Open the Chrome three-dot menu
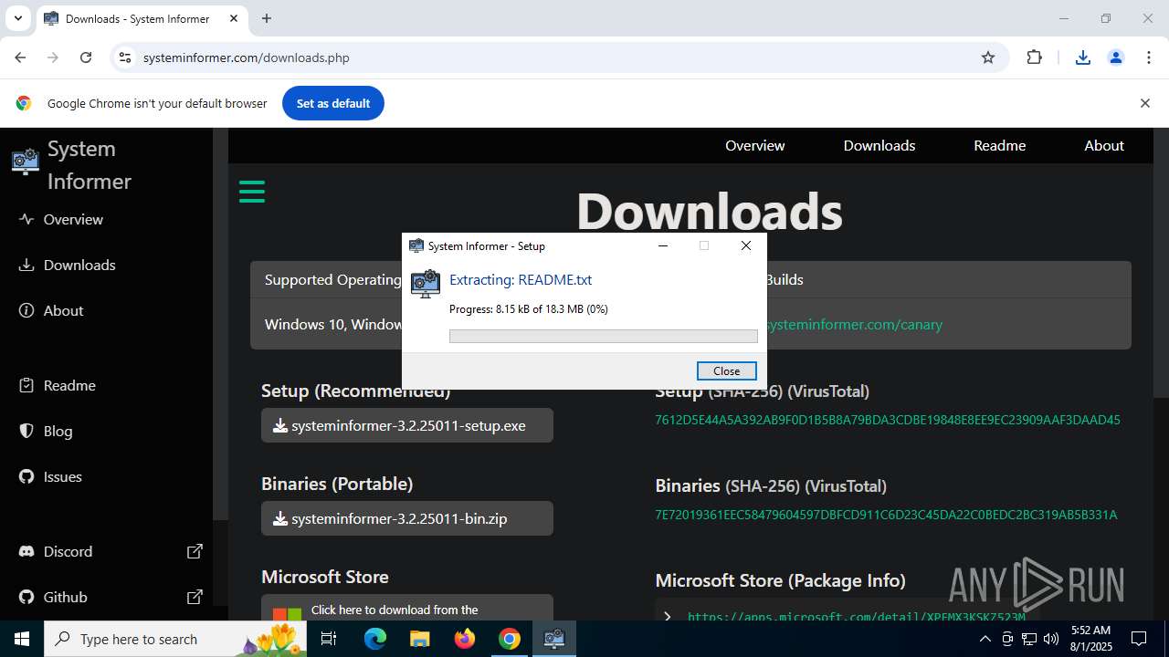1169x657 pixels. [x=1148, y=57]
